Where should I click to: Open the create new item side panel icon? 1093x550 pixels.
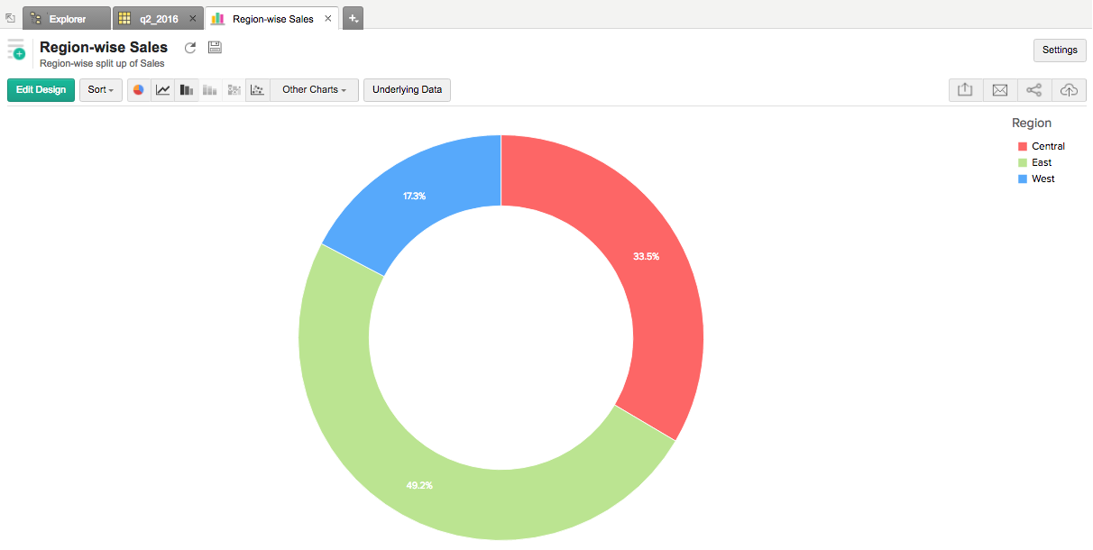point(16,50)
